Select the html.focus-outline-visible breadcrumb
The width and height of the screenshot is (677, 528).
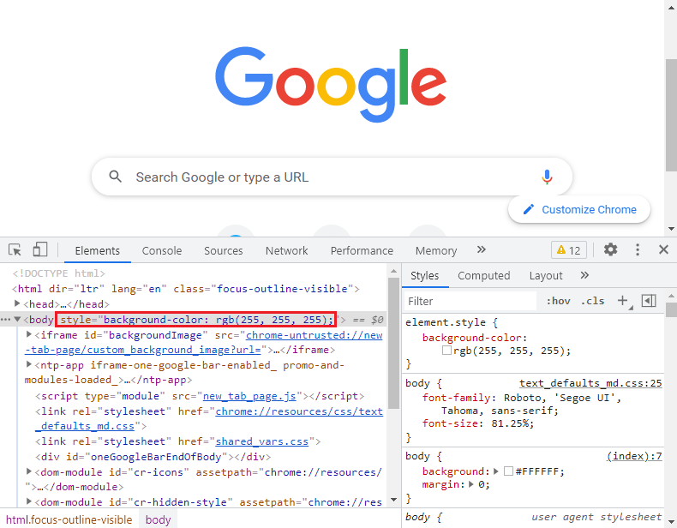tap(69, 519)
